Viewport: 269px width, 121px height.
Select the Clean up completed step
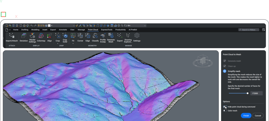(229, 66)
